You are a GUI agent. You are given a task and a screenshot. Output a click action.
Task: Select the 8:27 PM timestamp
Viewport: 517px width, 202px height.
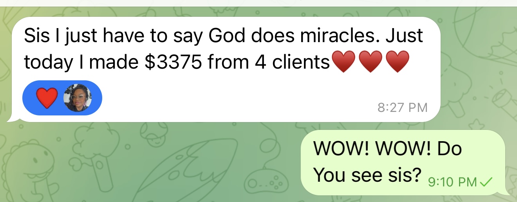[403, 107]
